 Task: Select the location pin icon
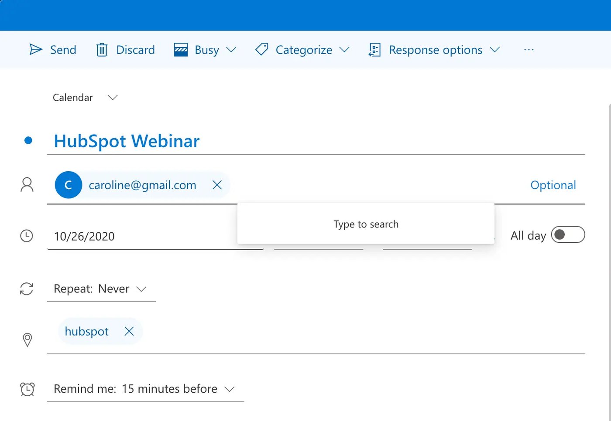[27, 340]
